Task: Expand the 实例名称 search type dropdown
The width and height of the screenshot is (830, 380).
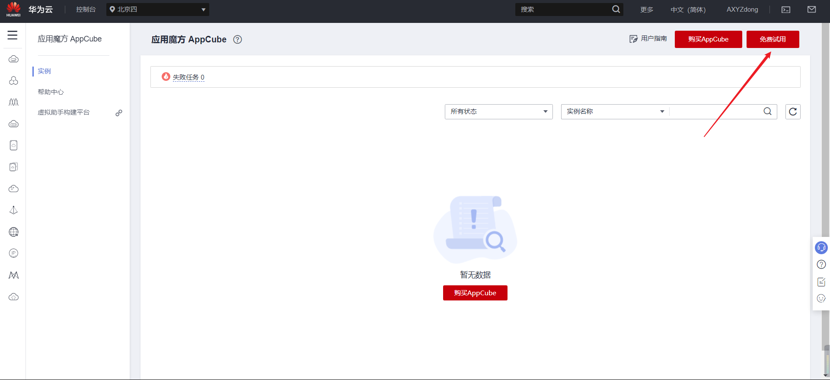Action: point(615,112)
